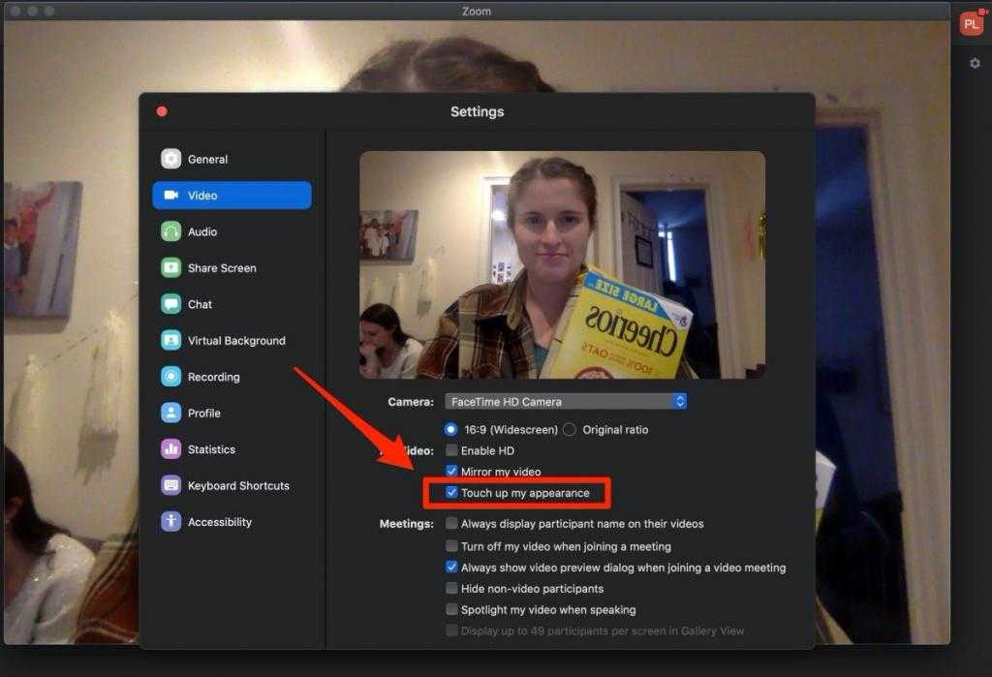Click the PL profile avatar
Viewport: 992px width, 677px height.
[x=971, y=24]
